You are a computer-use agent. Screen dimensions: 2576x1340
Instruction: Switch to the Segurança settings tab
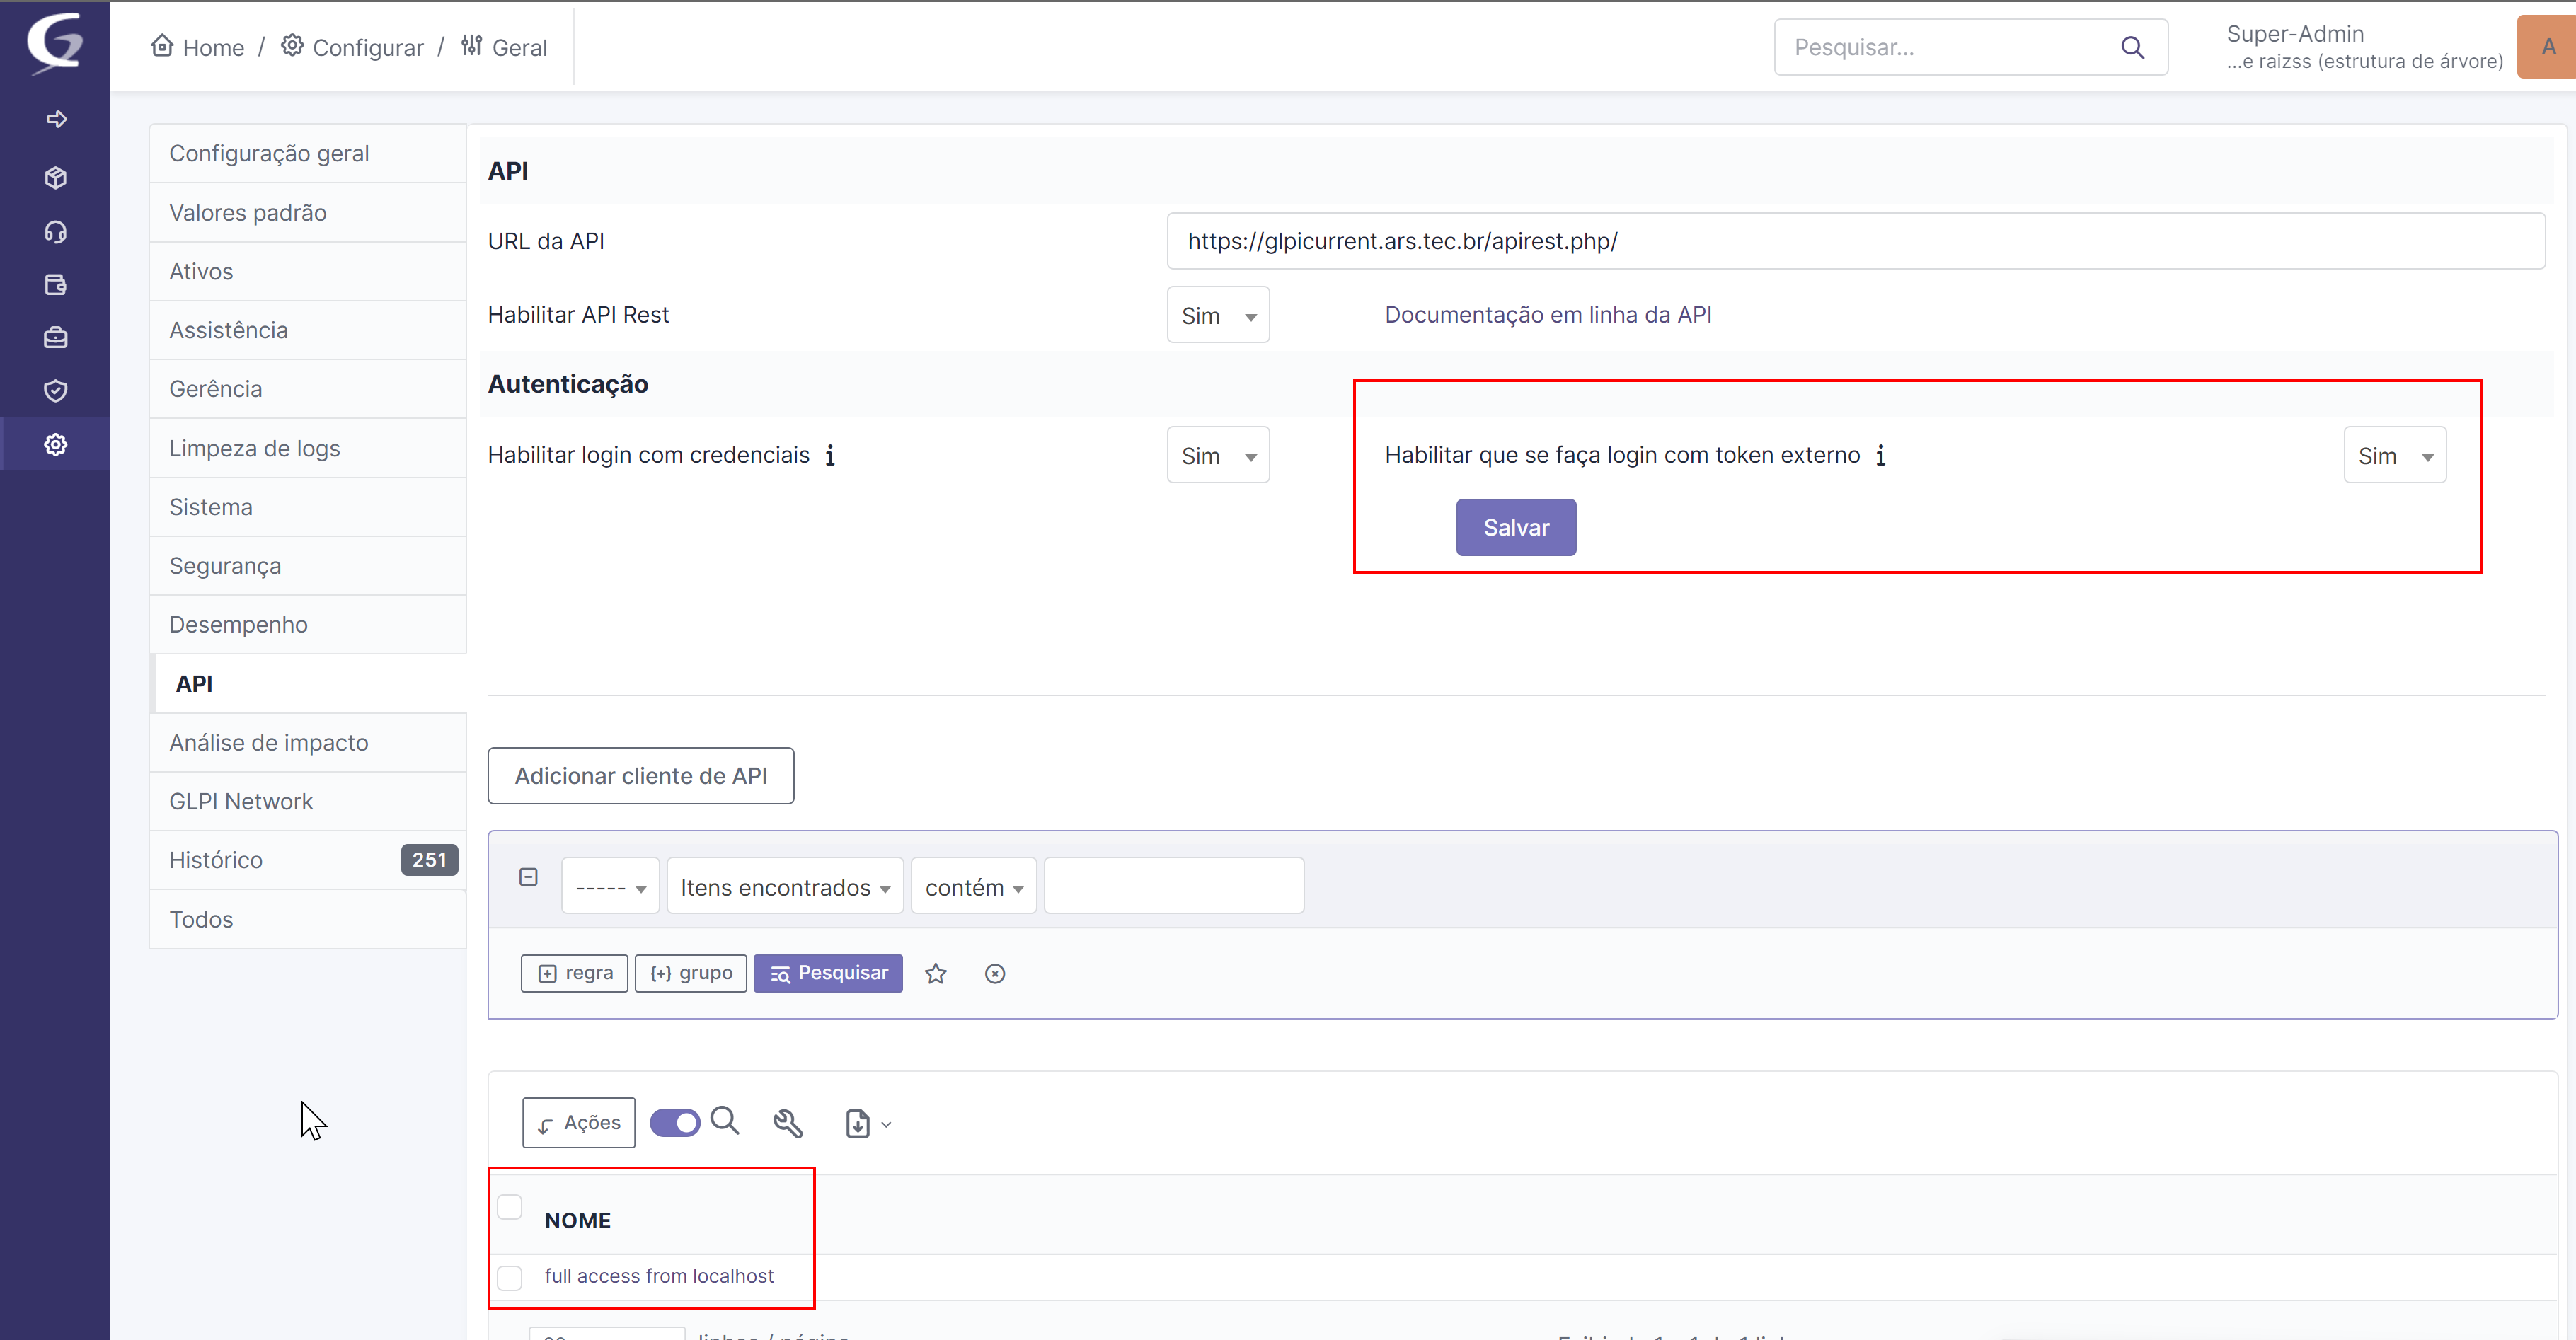(224, 565)
